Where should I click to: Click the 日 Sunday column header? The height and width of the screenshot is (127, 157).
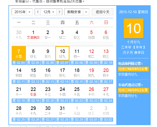coord(106,23)
